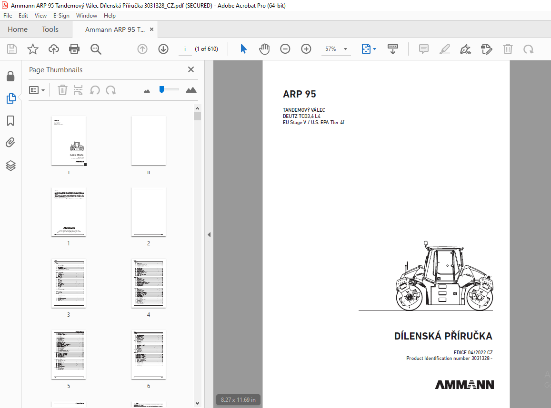This screenshot has height=408, width=551.
Task: Open thumbnails panel options dropdown
Action: point(37,90)
